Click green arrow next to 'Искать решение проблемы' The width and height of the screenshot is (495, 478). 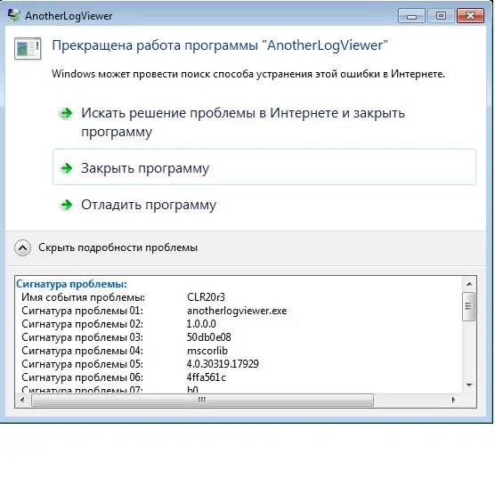click(66, 113)
